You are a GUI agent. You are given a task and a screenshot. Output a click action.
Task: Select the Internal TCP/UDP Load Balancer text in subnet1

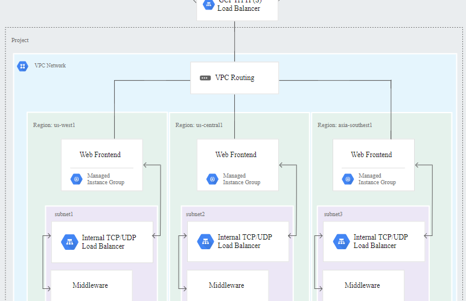[109, 242]
